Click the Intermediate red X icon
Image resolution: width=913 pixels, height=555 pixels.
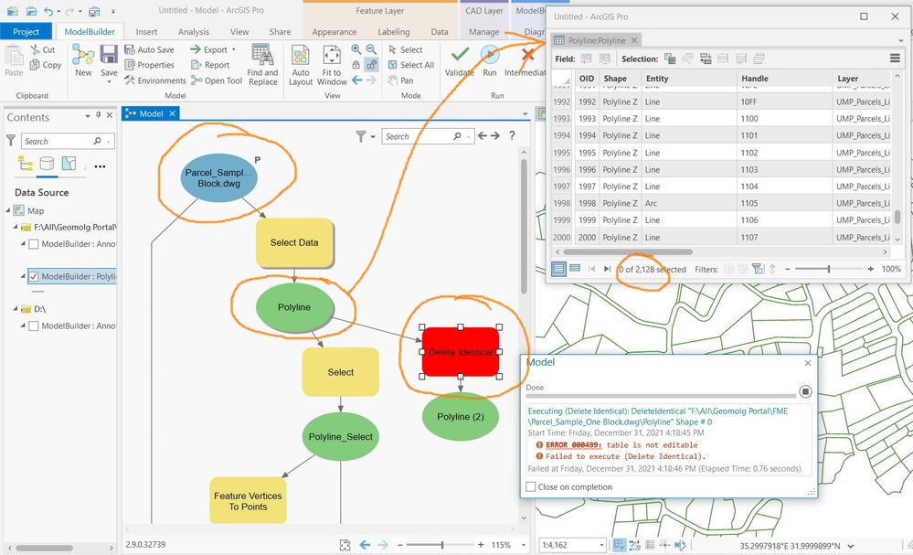527,55
